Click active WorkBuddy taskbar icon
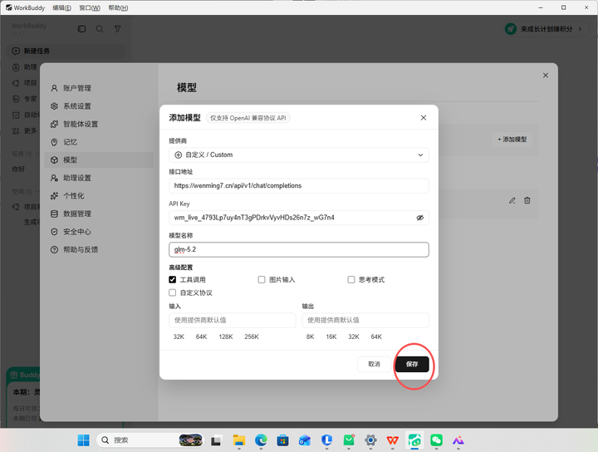Screen dimensions: 598x452 click(414, 440)
